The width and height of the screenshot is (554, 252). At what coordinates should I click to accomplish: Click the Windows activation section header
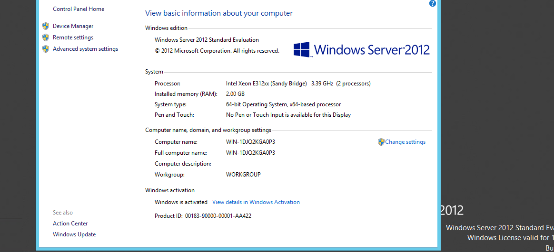pos(170,190)
